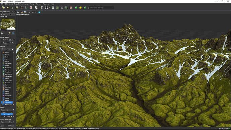Viewport: 231px width, 130px height.
Task: Open the Devices menu
Action: [x=32, y=4]
